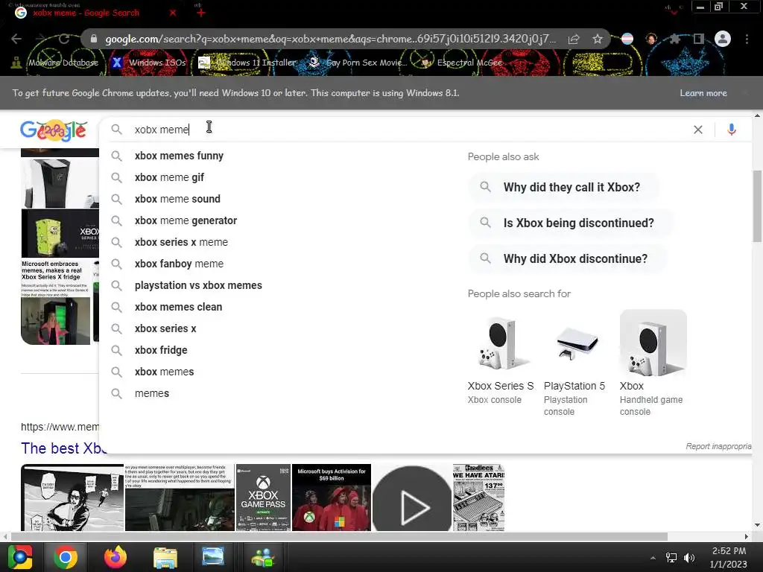The image size is (763, 572).
Task: Click Is Xbox being discontinued?
Action: coord(571,223)
